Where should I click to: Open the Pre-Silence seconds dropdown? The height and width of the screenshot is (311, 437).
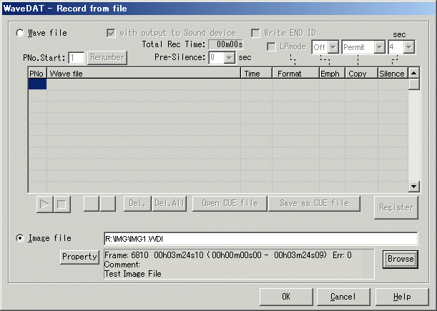(x=228, y=57)
